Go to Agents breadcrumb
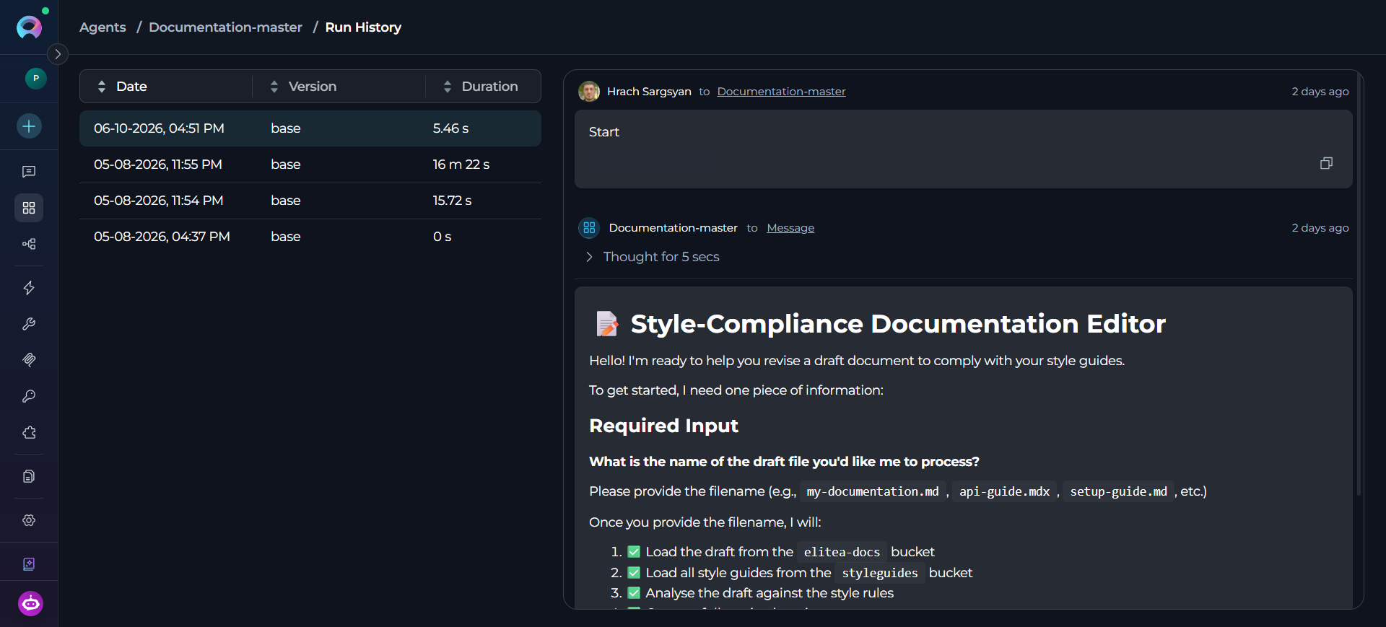The image size is (1386, 627). pyautogui.click(x=103, y=27)
